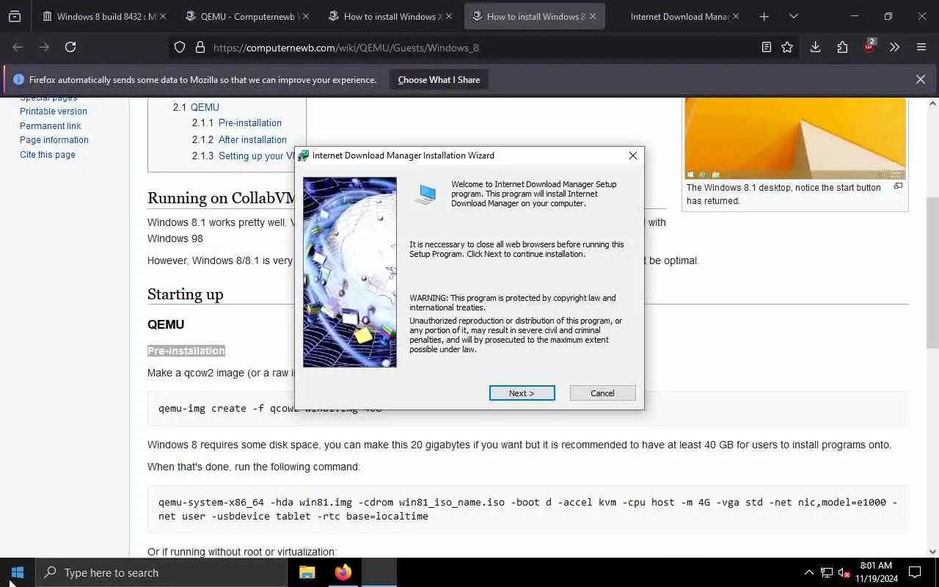Screen dimensions: 939x587
Task: Go back to previous page
Action: (18, 47)
